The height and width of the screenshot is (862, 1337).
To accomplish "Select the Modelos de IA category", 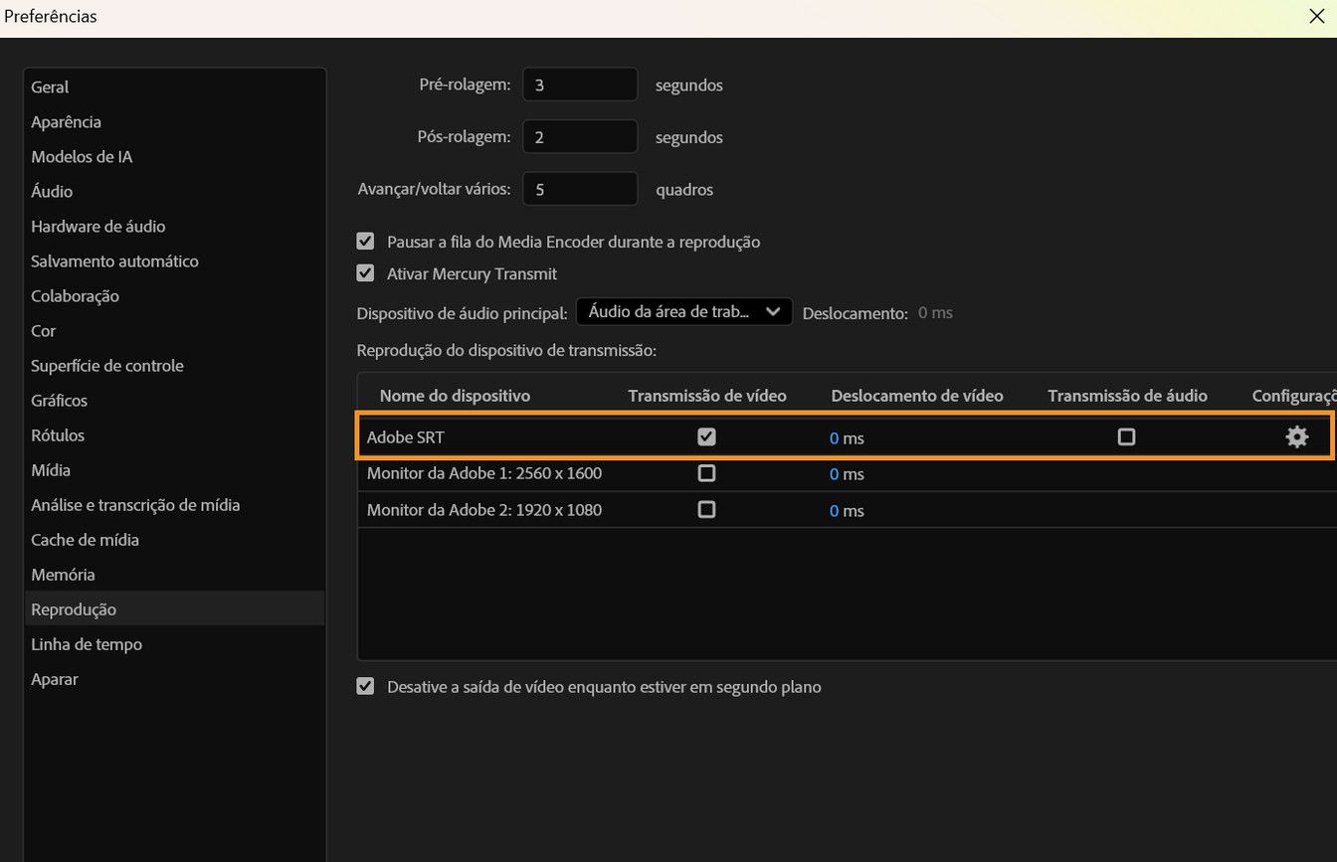I will pos(82,156).
